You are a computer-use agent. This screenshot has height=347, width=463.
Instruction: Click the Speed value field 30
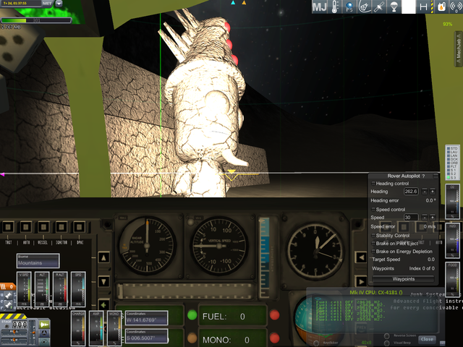[x=411, y=218]
